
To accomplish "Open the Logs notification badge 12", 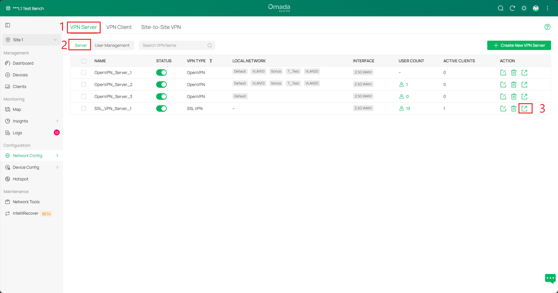I will (57, 132).
